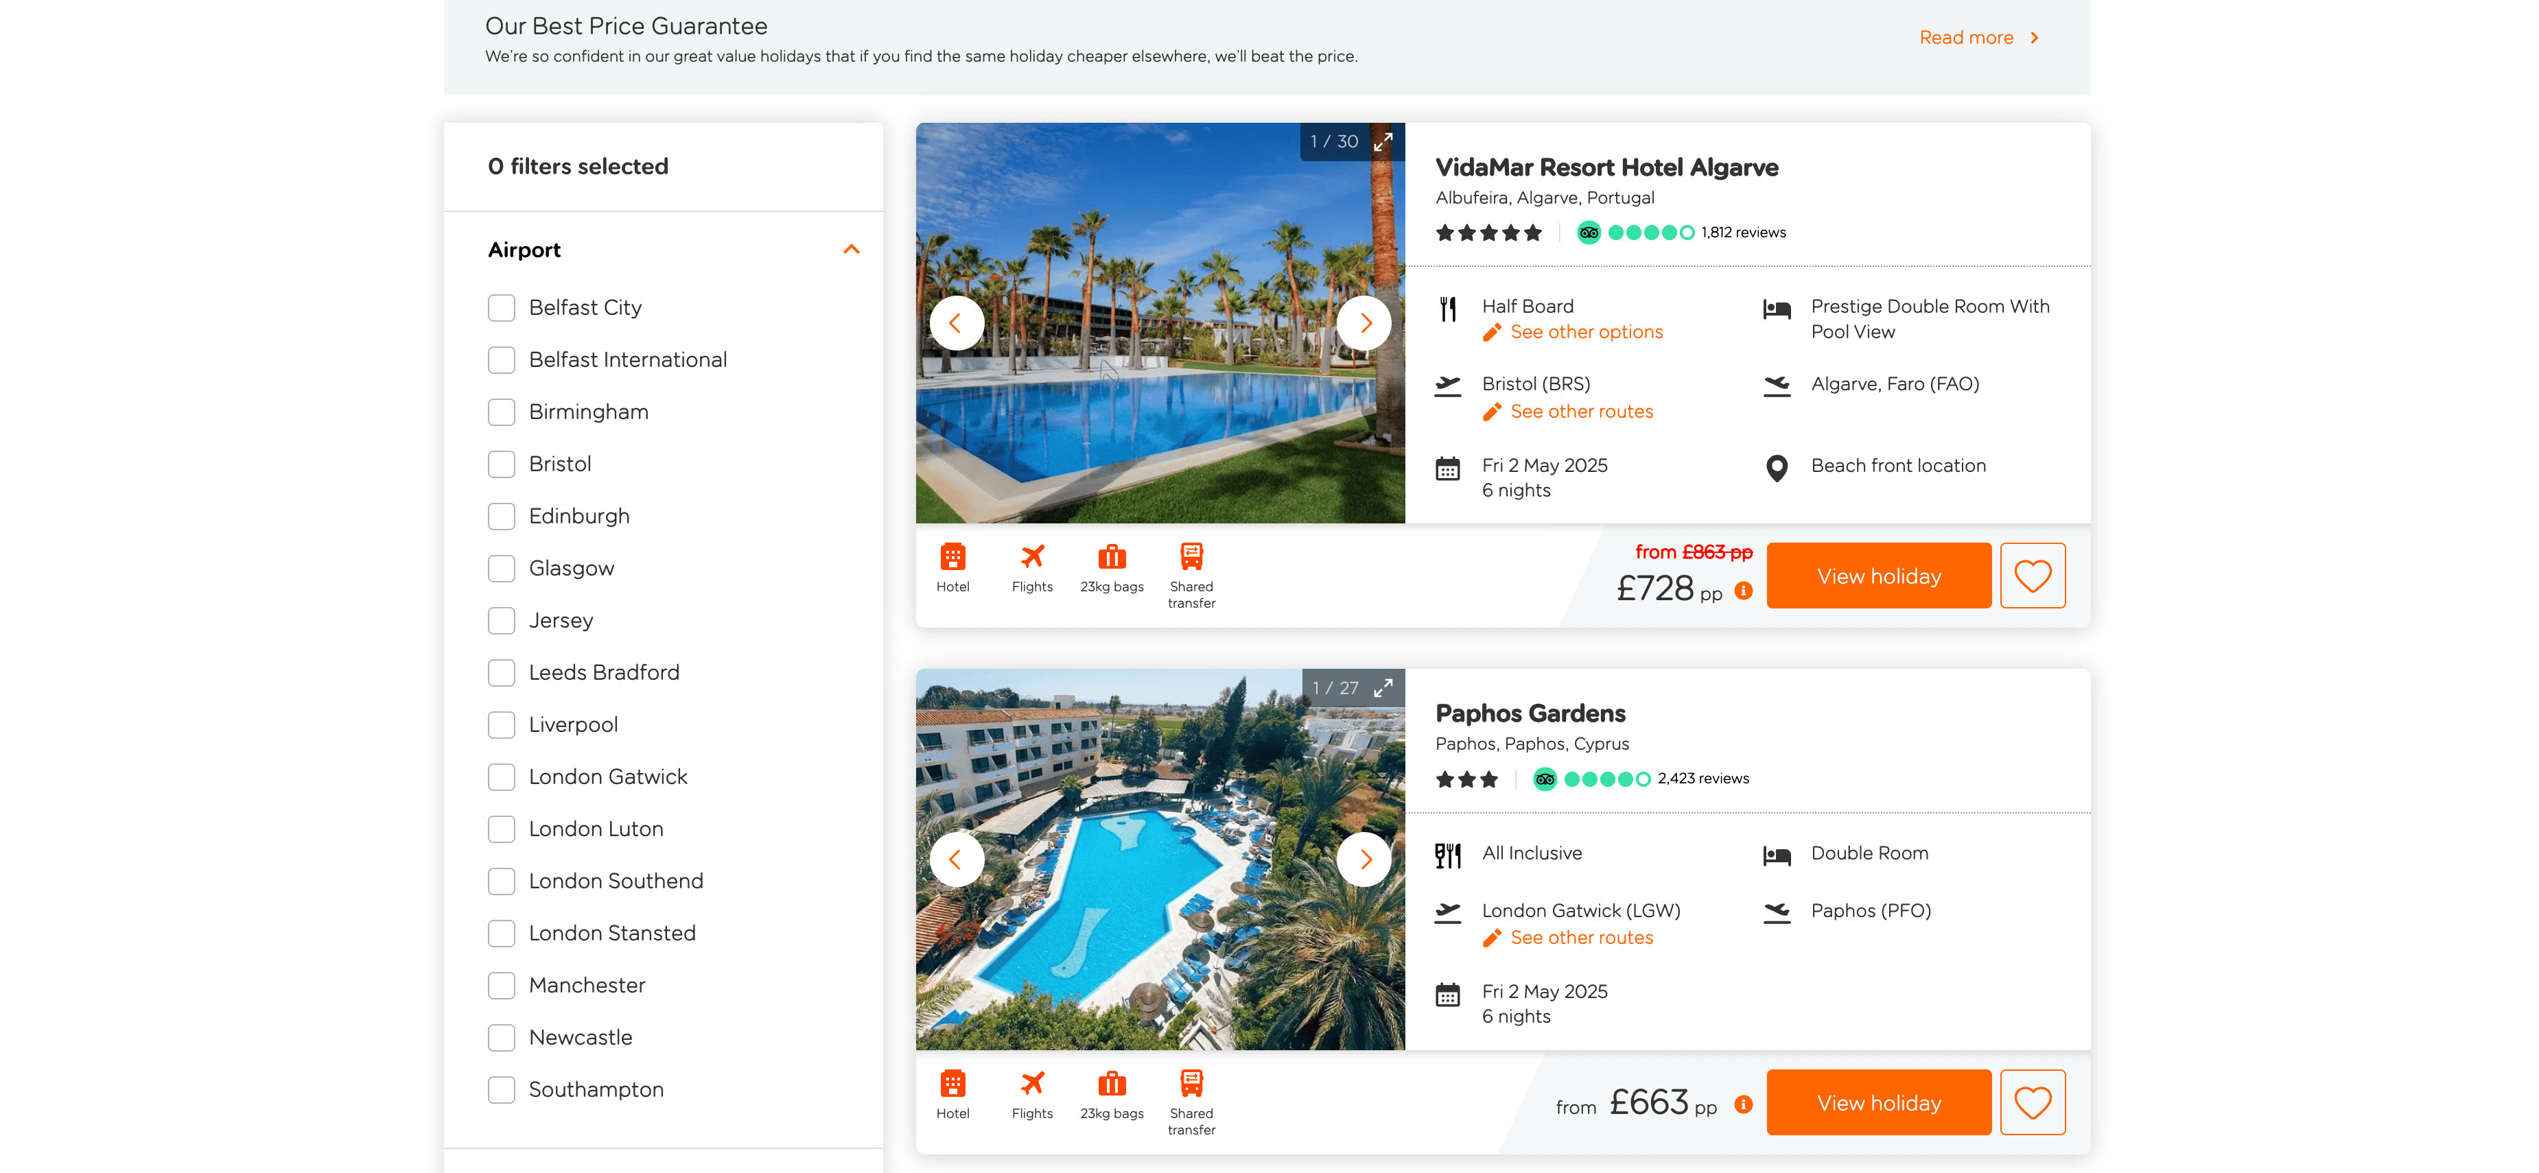Image resolution: width=2539 pixels, height=1173 pixels.
Task: Show next VidaMar Resort photo
Action: 1364,323
